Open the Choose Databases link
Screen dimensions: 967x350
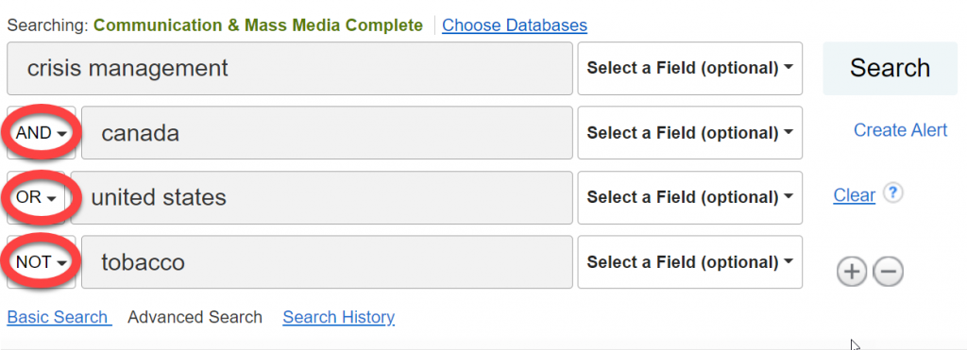[x=515, y=25]
